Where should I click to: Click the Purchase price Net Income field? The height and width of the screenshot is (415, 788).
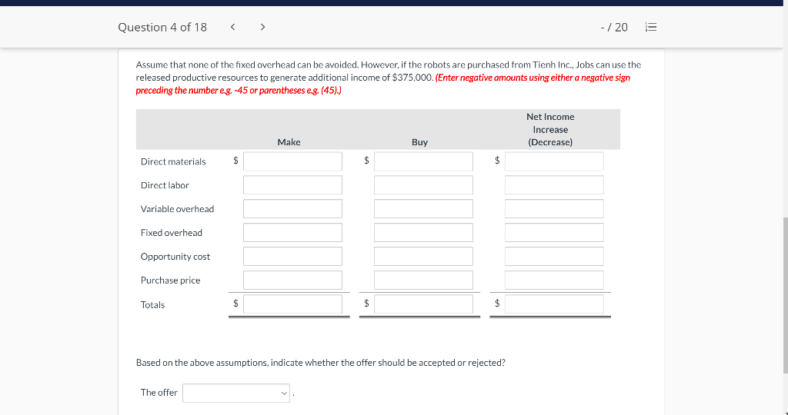554,280
